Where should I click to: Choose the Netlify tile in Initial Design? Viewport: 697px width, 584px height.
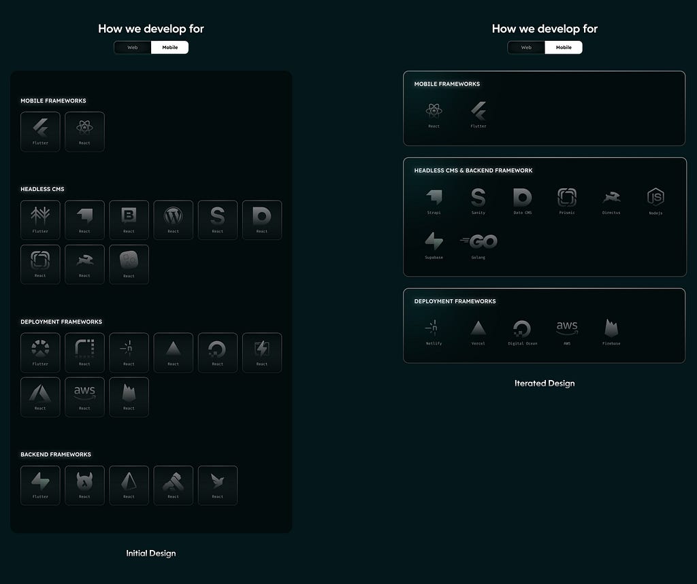tap(129, 353)
